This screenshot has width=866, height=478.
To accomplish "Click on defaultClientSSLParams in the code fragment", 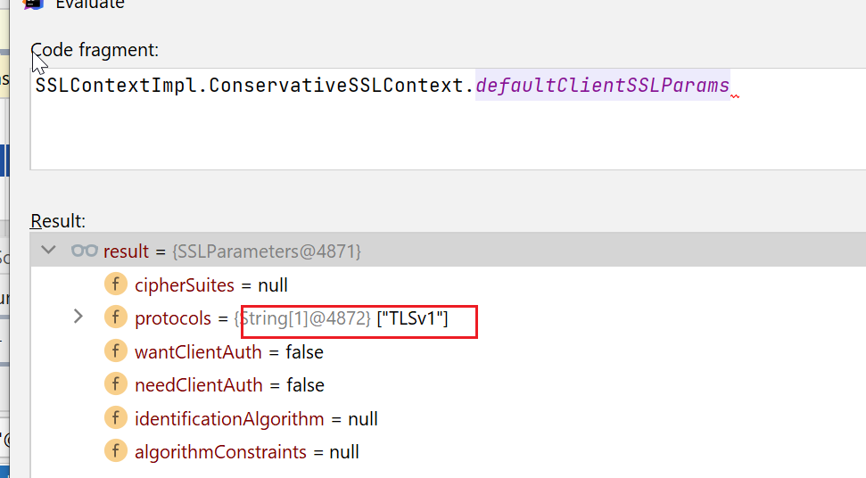I will pos(602,87).
